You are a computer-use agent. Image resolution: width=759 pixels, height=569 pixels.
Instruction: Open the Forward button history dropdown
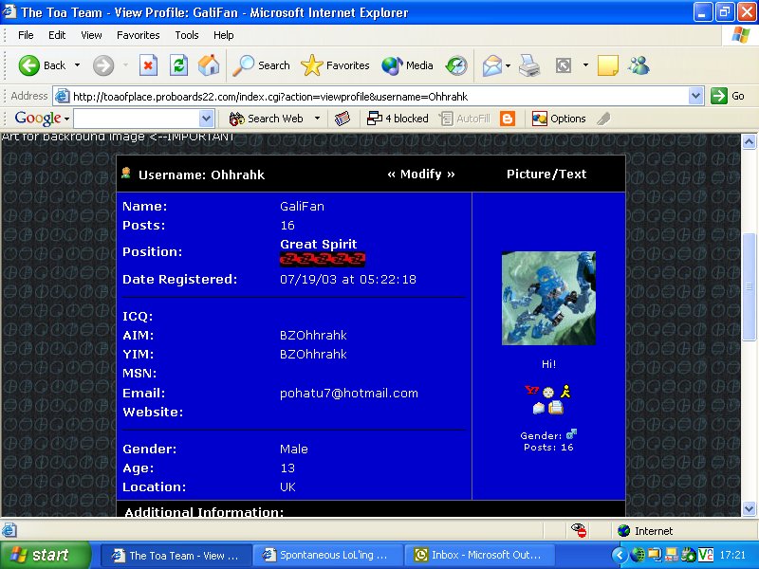tap(125, 64)
